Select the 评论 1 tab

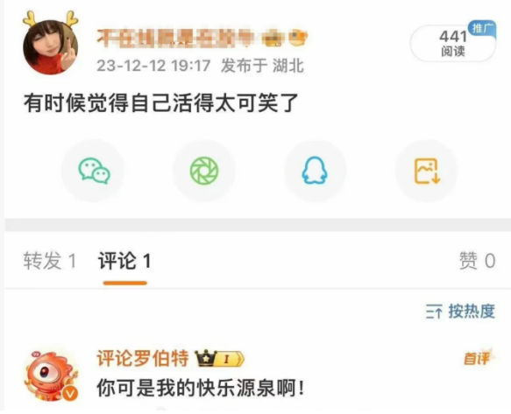[124, 261]
